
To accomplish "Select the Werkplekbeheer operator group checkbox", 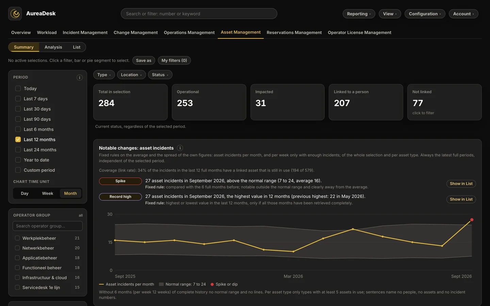I will tap(17, 238).
